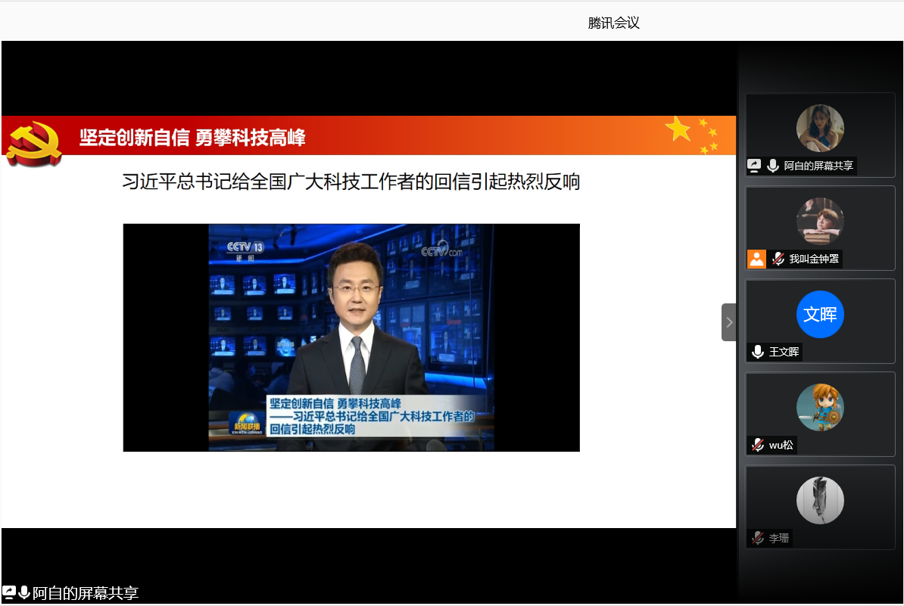This screenshot has width=904, height=606.
Task: Select 李珊's grey avatar
Action: pos(820,501)
